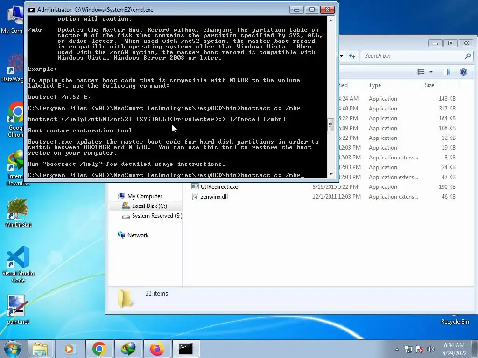Open cmd.exe title bar system menu icon
This screenshot has height=358, width=478.
coord(31,10)
